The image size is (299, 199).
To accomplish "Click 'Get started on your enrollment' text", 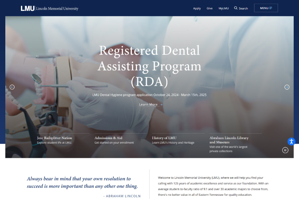I will [114, 143].
